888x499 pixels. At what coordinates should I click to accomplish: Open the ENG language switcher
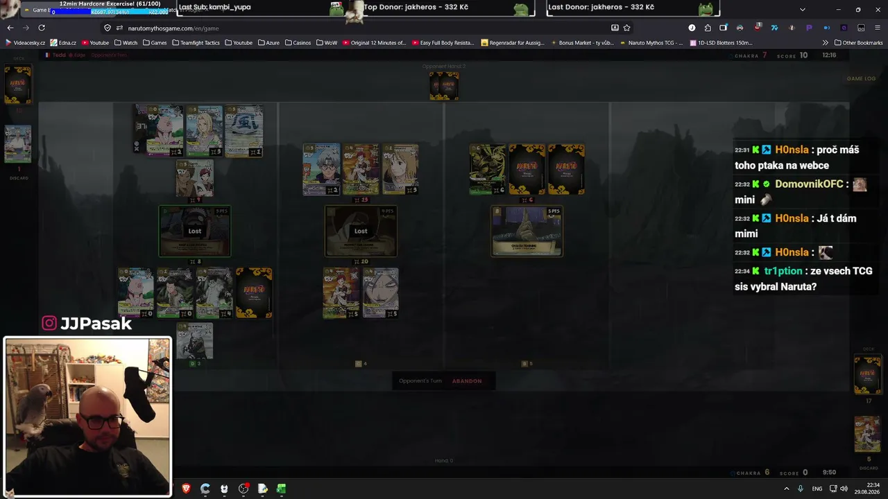tap(817, 489)
